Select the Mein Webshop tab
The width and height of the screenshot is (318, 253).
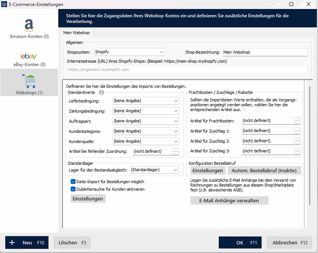76,33
